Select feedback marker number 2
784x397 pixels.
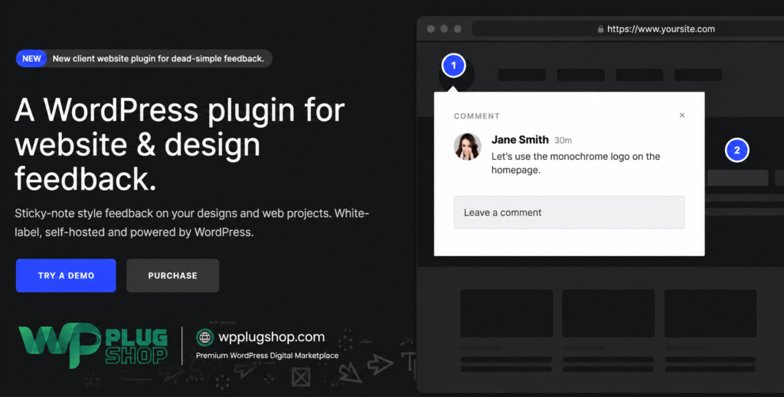click(x=737, y=150)
